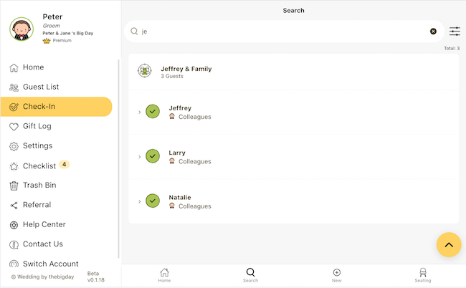Click the Trash Bin icon in sidebar
466x288 pixels.
(x=14, y=186)
